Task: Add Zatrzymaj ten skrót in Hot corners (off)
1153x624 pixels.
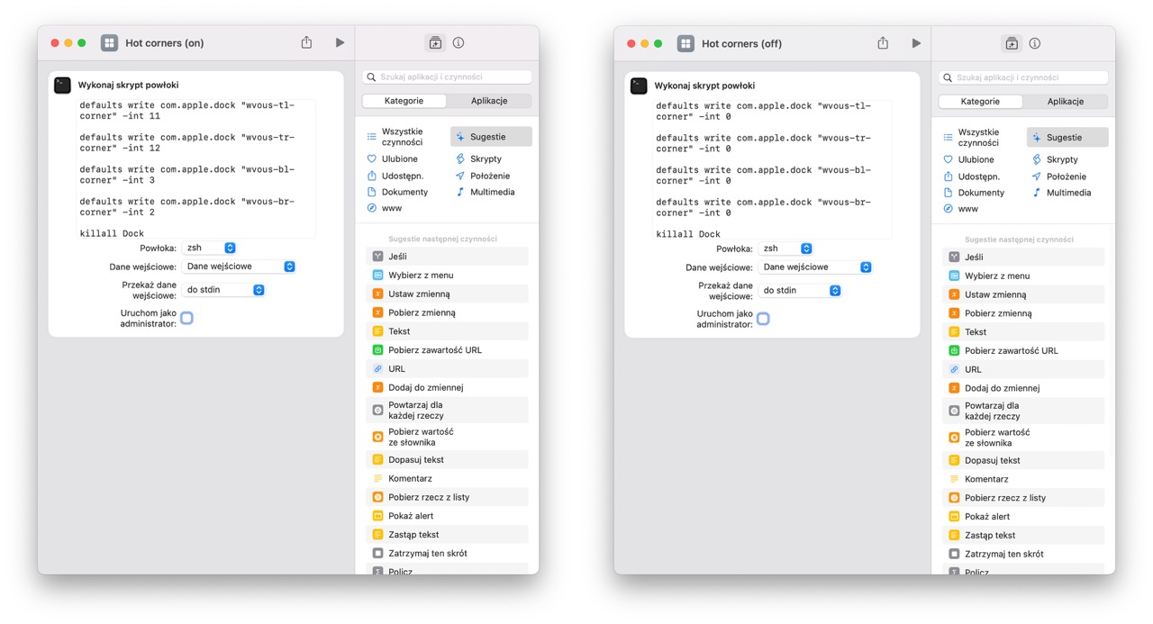Action: click(x=1023, y=554)
